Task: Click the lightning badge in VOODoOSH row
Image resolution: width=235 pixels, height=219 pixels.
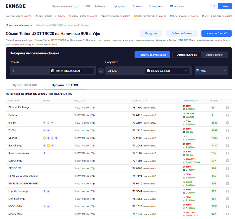Action: coord(44,207)
